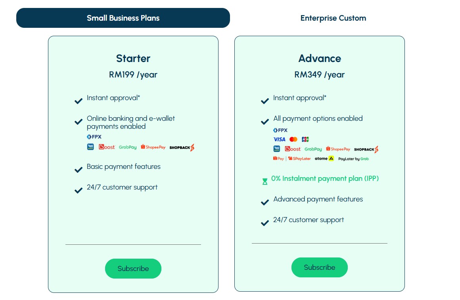Image resolution: width=460 pixels, height=300 pixels.
Task: Click the SPayLater logo in the Advance plan
Action: [300, 159]
